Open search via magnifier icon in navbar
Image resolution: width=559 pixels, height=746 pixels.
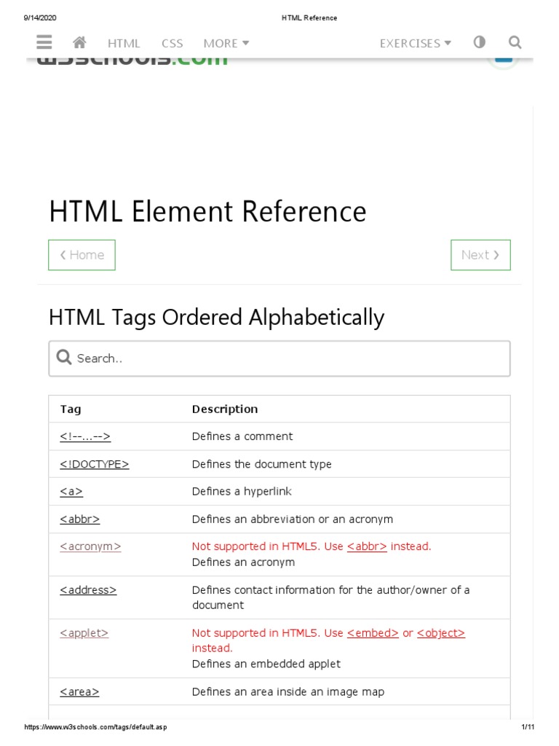(x=515, y=42)
